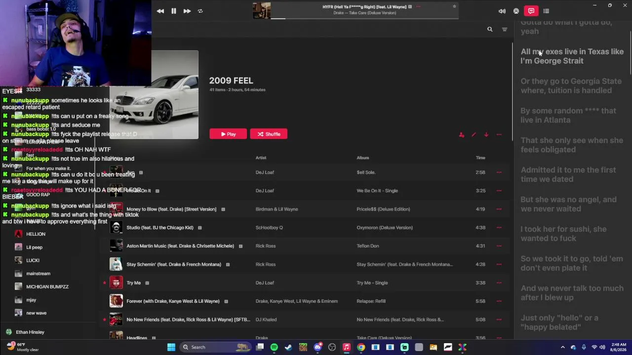This screenshot has width=632, height=355.
Task: Open the Ethan Hinsley account profile
Action: tap(25, 332)
